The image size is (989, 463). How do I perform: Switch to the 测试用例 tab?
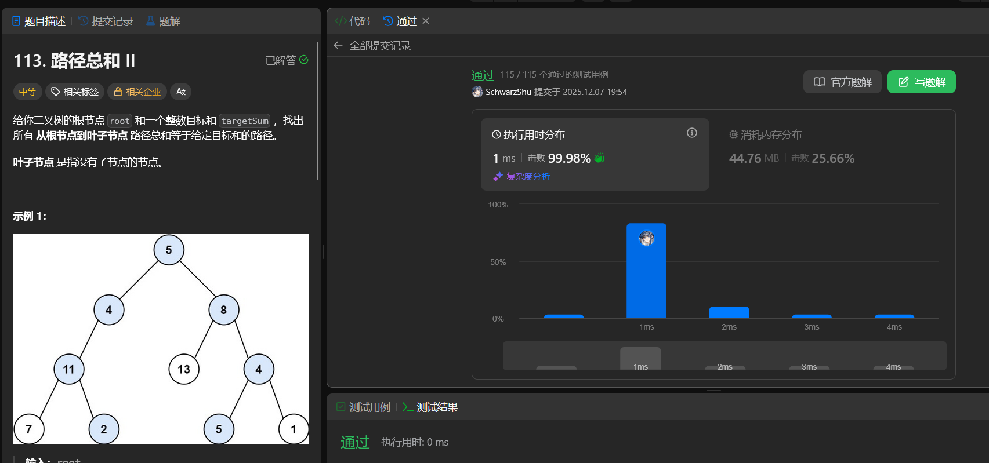coord(364,407)
